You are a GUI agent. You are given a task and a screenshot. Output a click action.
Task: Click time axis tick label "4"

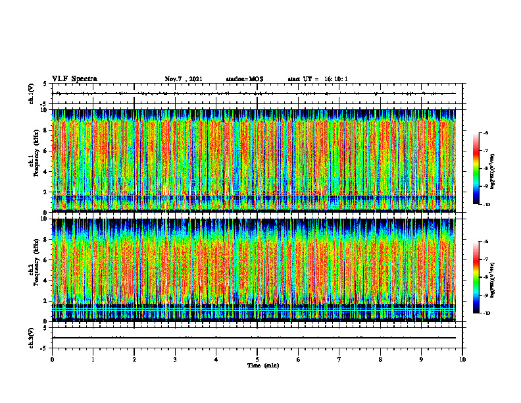tap(216, 360)
